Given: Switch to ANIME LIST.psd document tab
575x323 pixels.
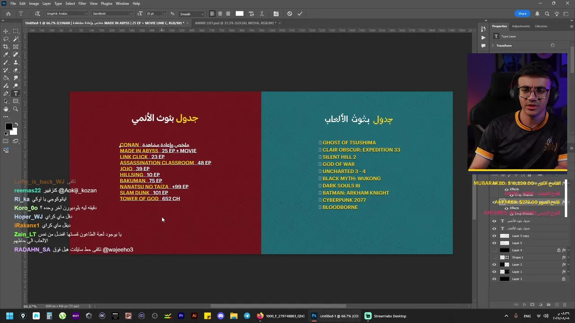Looking at the screenshot, I should pos(234,23).
